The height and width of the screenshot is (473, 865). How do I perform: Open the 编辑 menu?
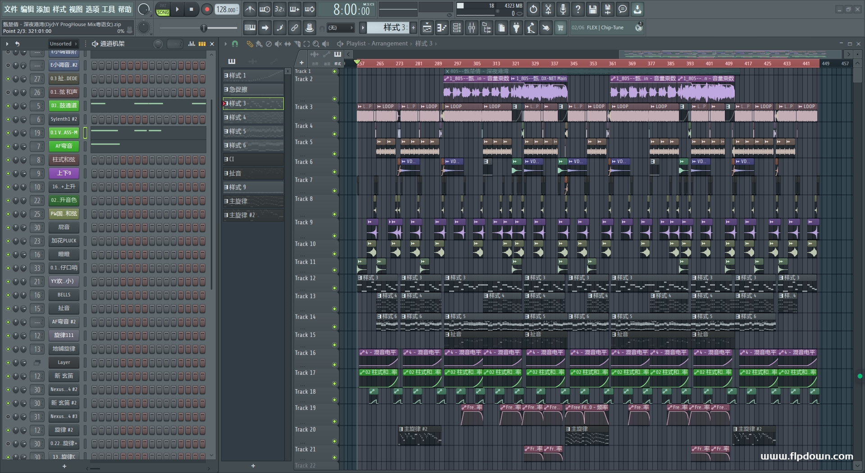(x=27, y=9)
